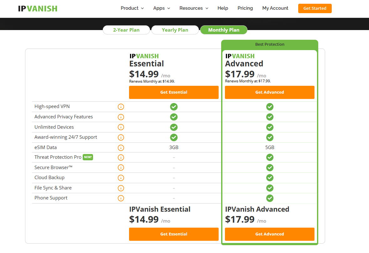The width and height of the screenshot is (369, 253).
Task: Open info icon for Secure Browser
Action: pos(121,168)
